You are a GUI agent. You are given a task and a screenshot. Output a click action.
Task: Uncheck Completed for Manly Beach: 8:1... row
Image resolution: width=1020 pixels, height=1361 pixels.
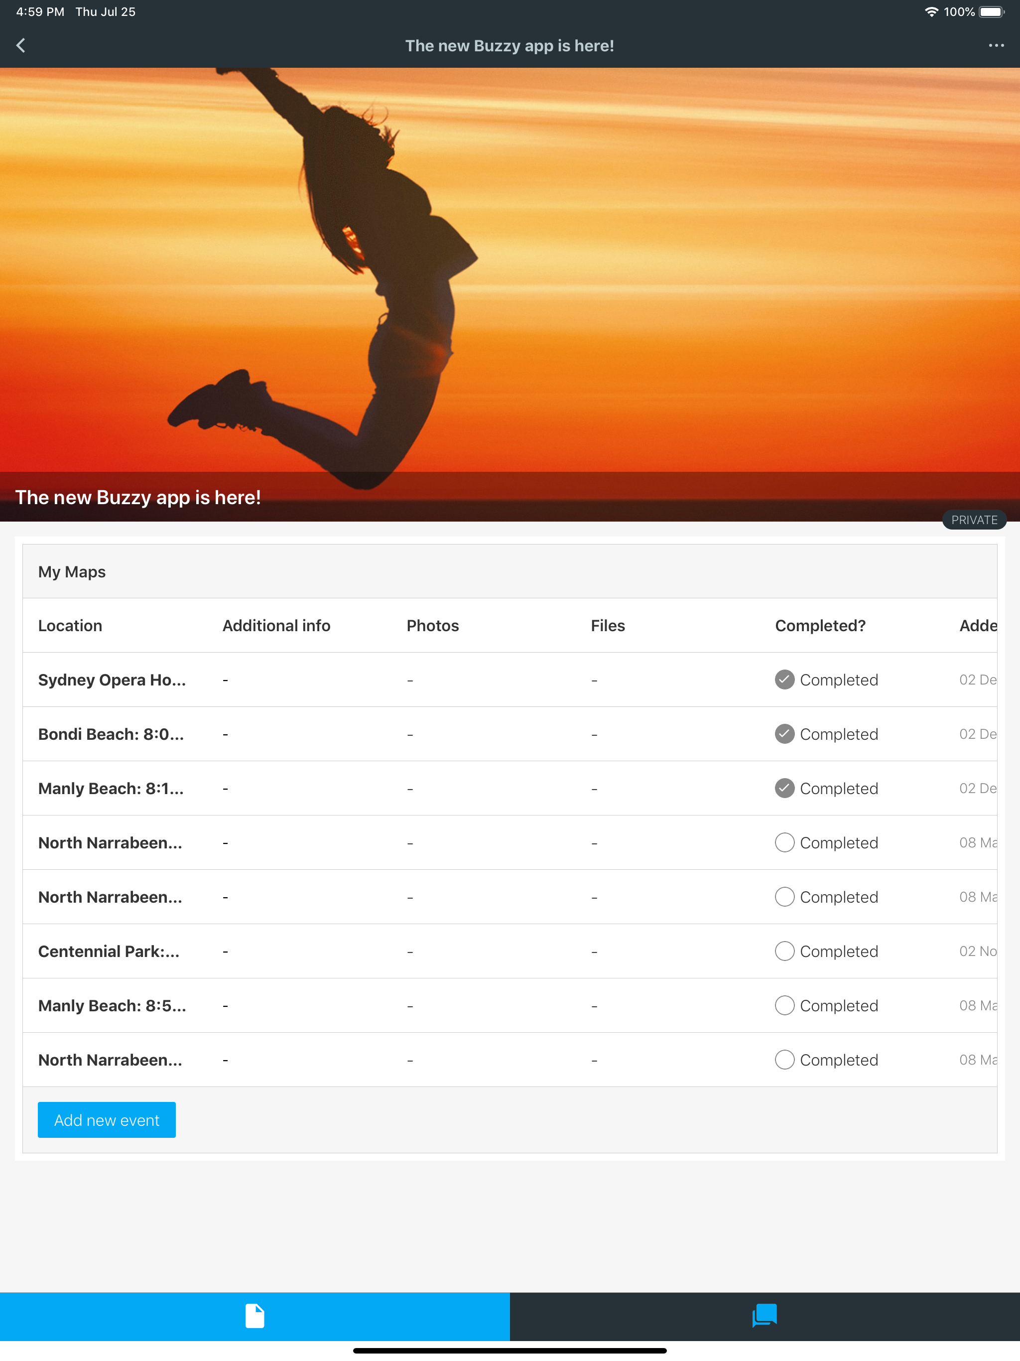pos(784,788)
